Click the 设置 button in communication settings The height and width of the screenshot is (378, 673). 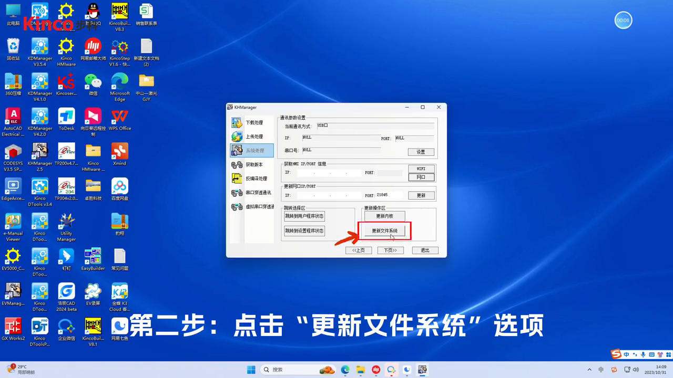421,152
